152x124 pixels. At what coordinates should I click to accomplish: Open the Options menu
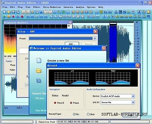point(91,7)
